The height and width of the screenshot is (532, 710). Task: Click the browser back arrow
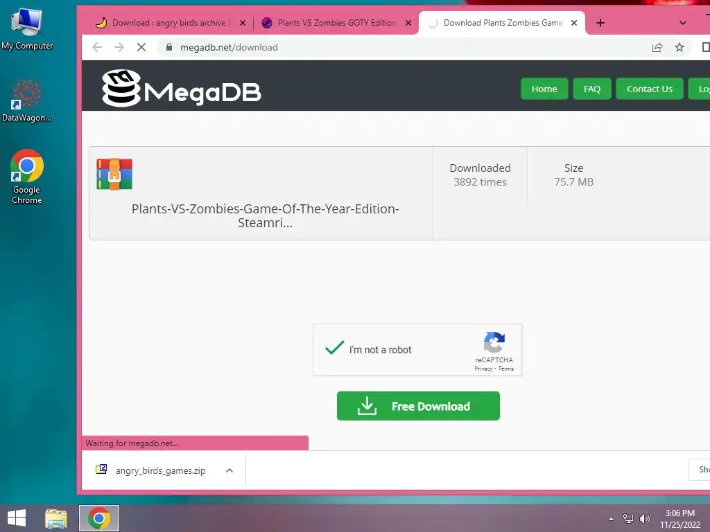97,47
